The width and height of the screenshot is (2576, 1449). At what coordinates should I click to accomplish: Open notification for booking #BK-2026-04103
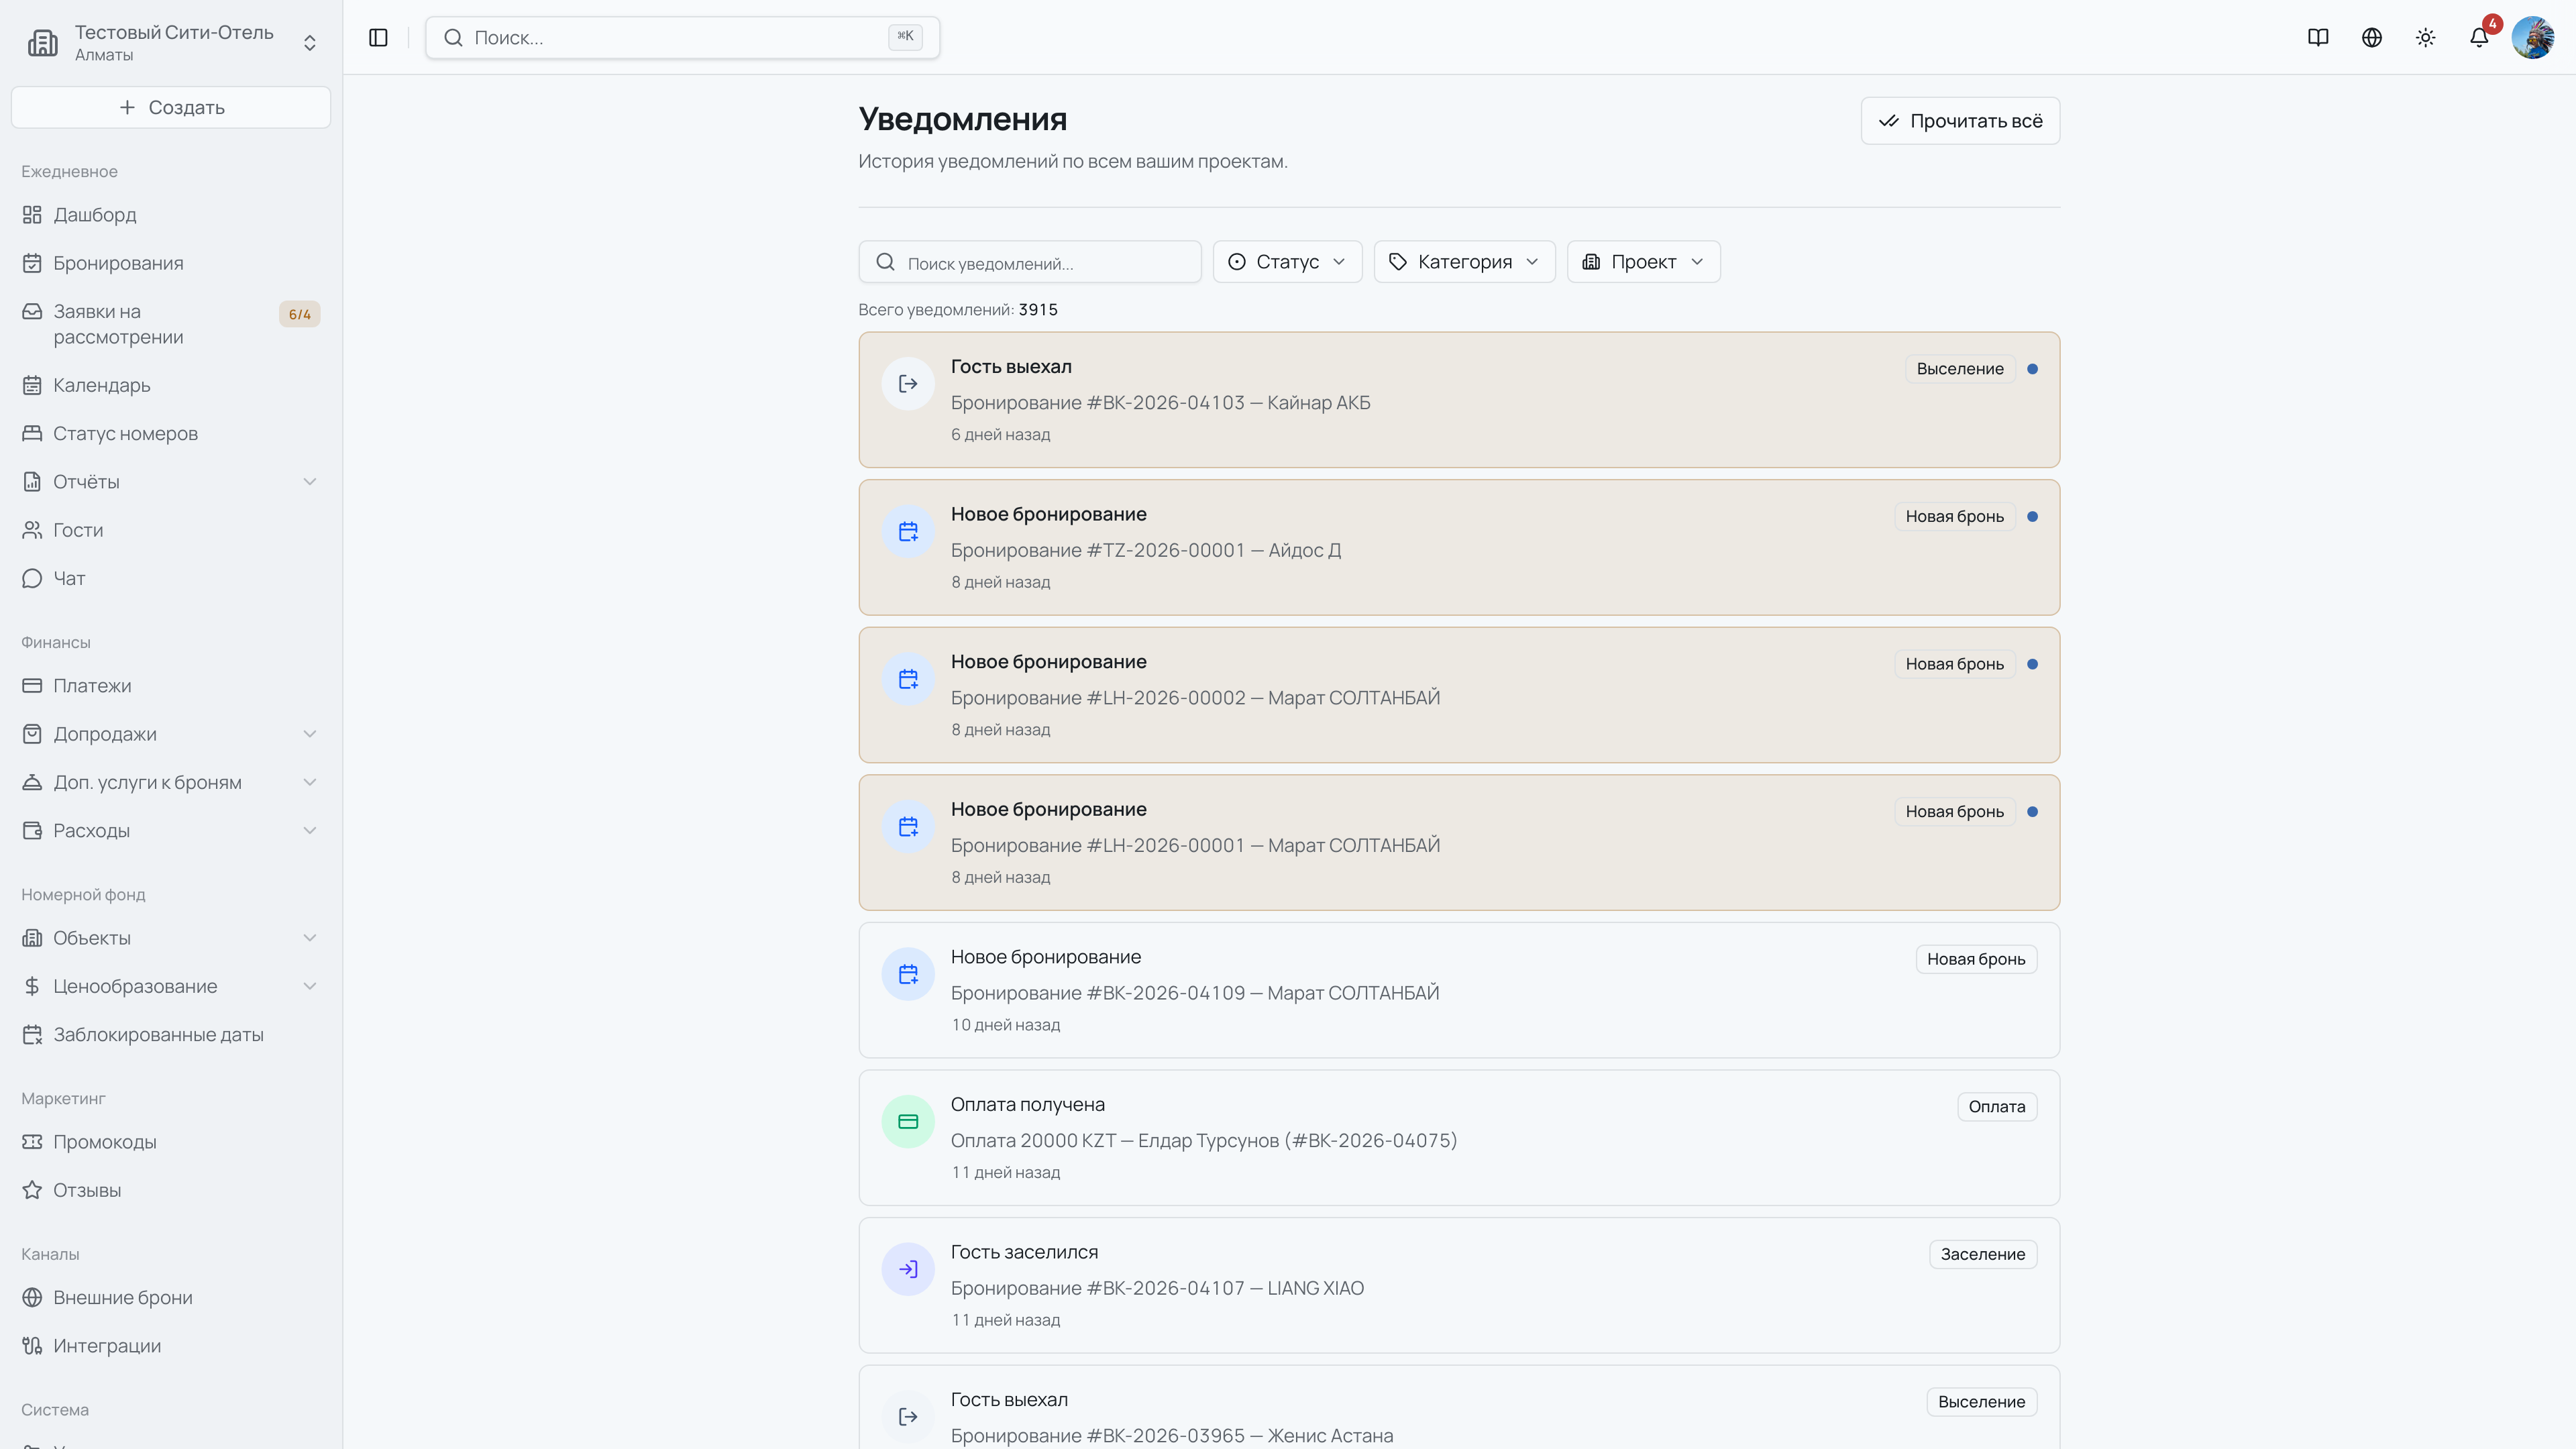coord(1459,400)
